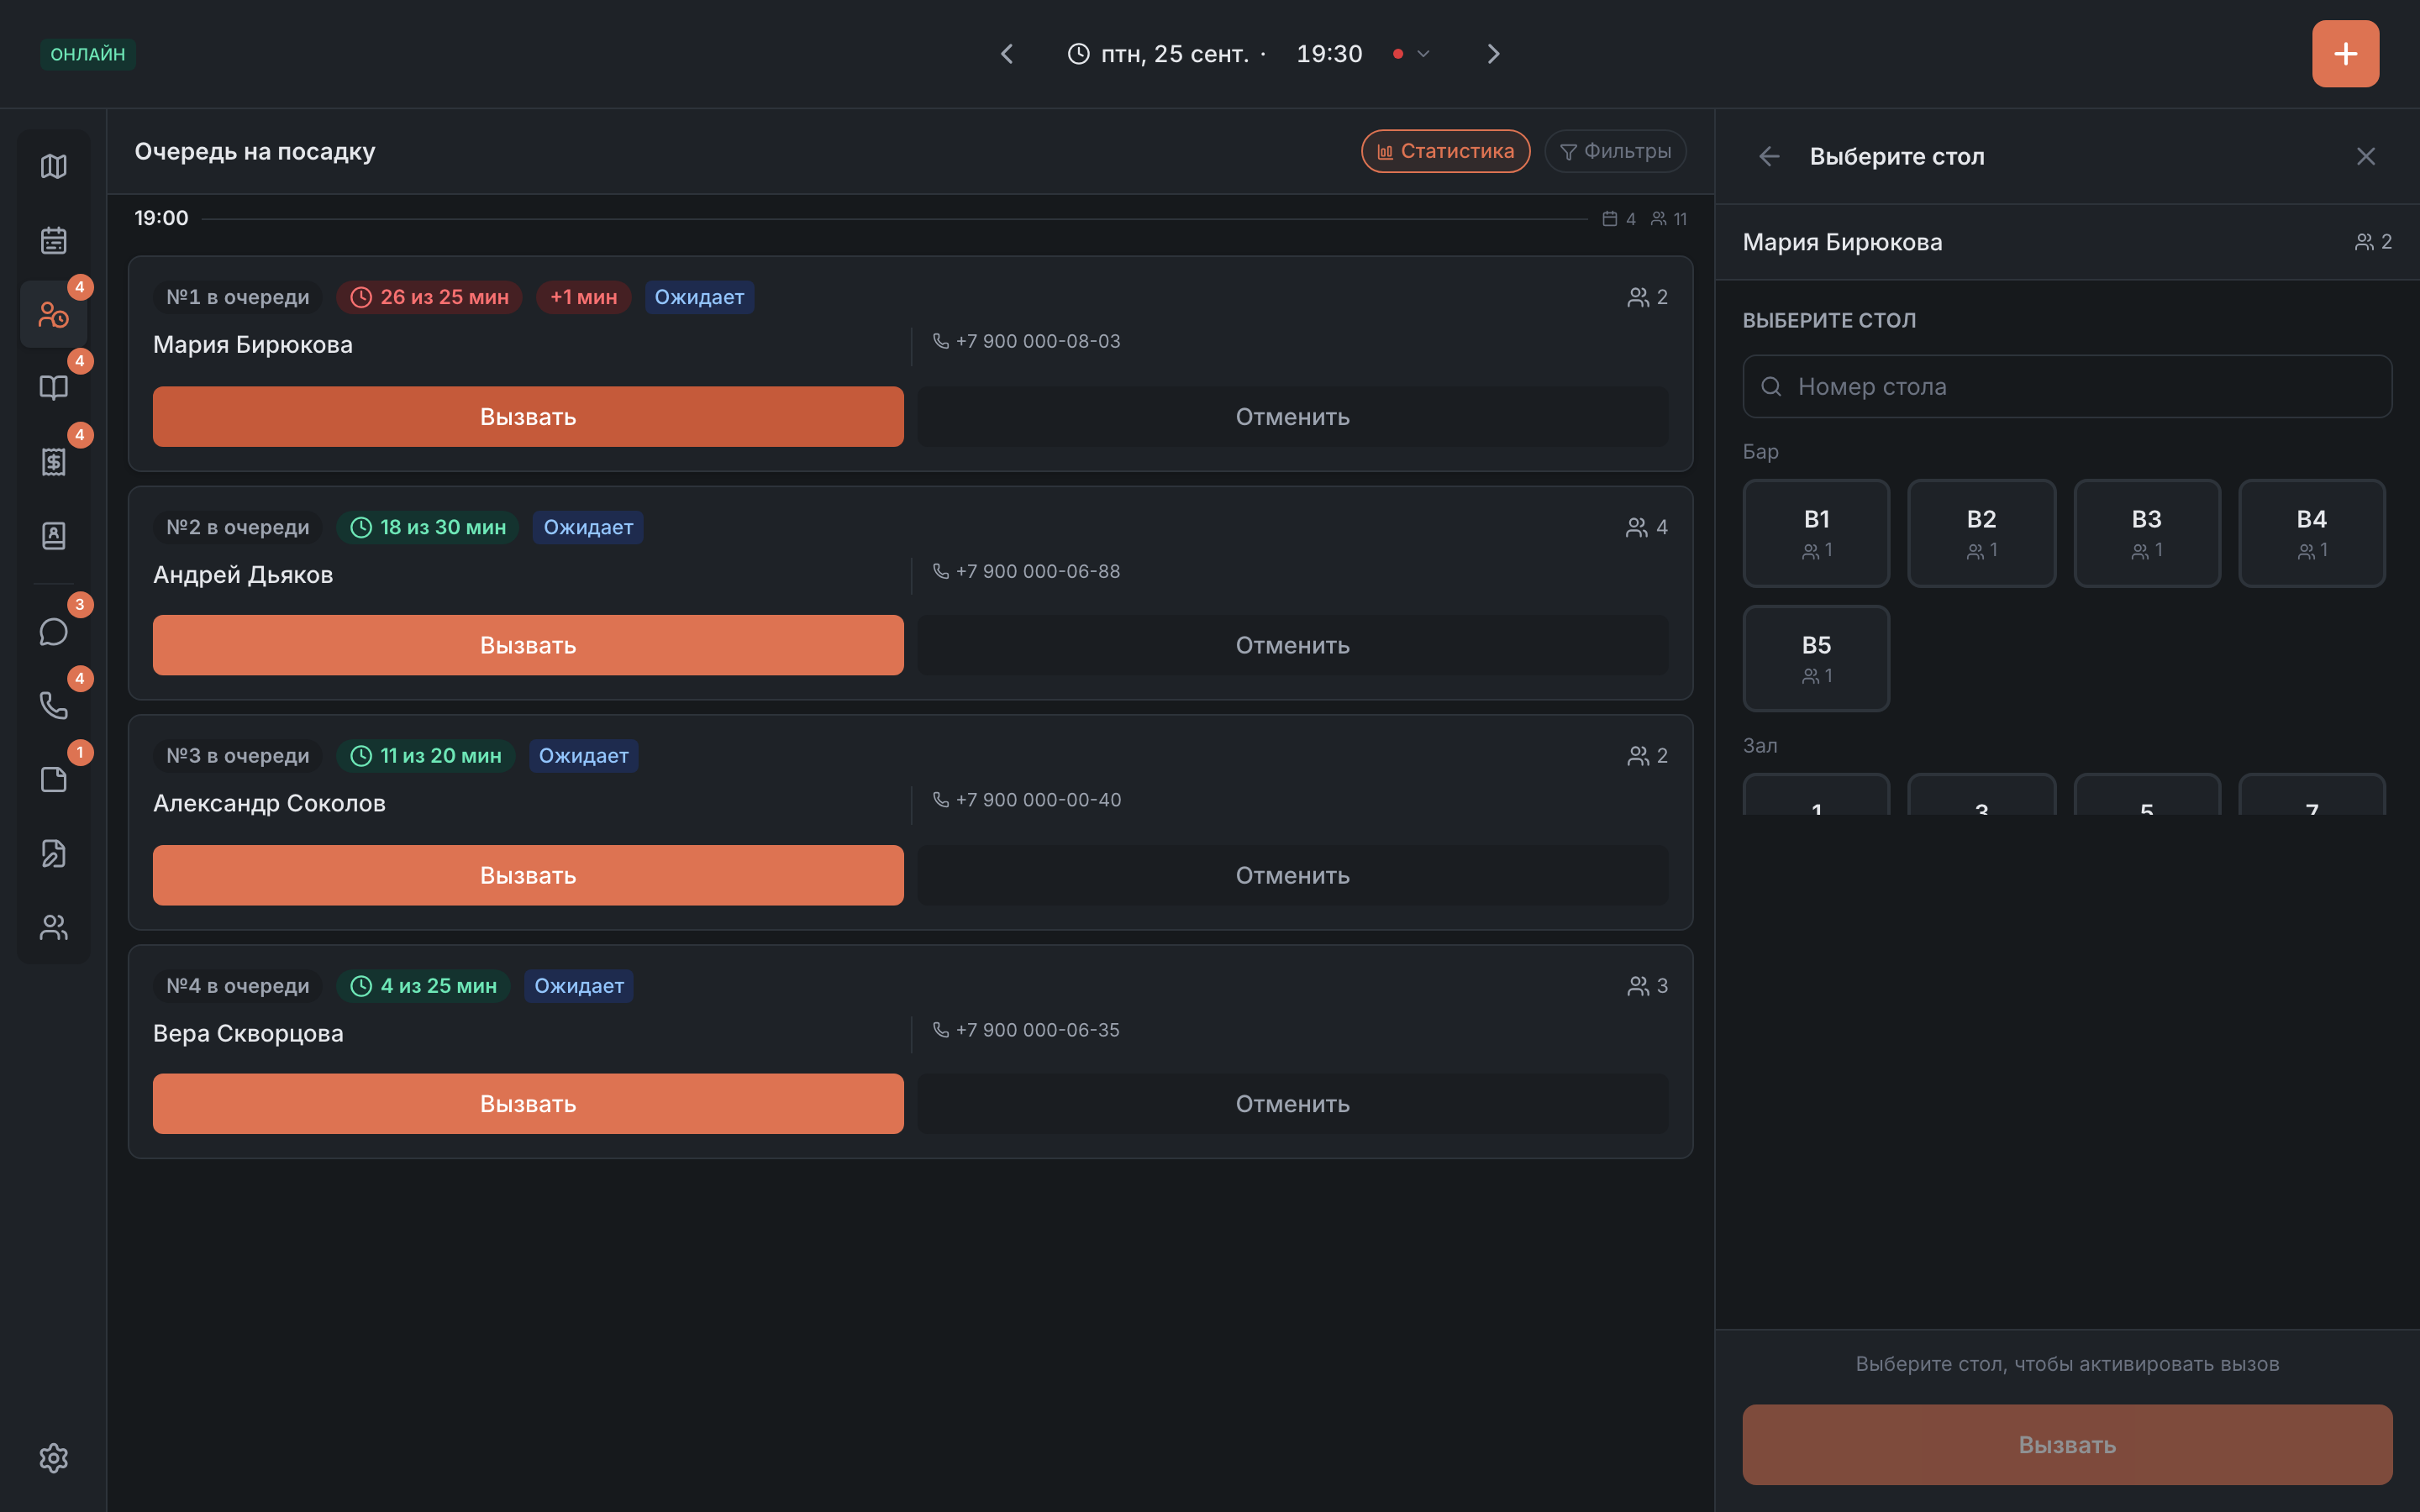
Task: Focus the Номер стола search field
Action: coord(2067,386)
